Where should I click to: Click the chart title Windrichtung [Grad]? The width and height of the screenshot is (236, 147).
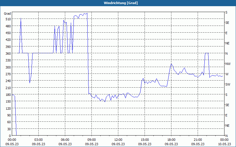pos(121,3)
